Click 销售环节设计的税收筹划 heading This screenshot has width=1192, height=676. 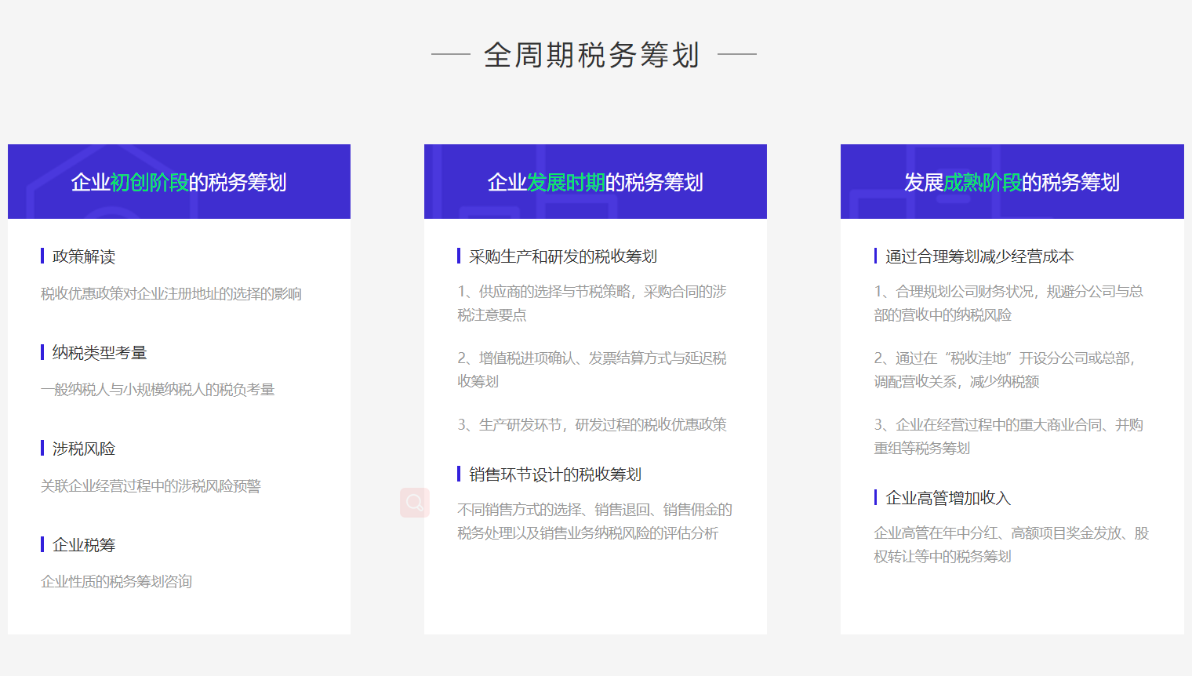click(x=554, y=474)
